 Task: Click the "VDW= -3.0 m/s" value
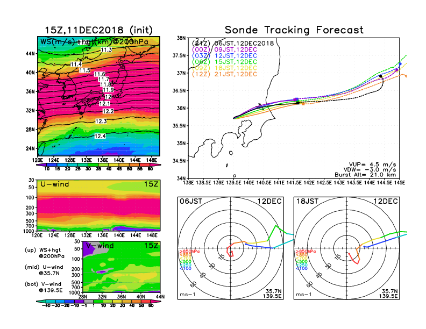(x=370, y=170)
